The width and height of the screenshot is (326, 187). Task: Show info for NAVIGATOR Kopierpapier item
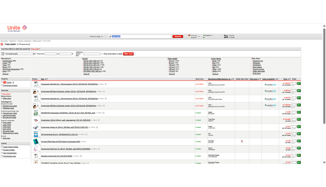pyautogui.click(x=103, y=113)
